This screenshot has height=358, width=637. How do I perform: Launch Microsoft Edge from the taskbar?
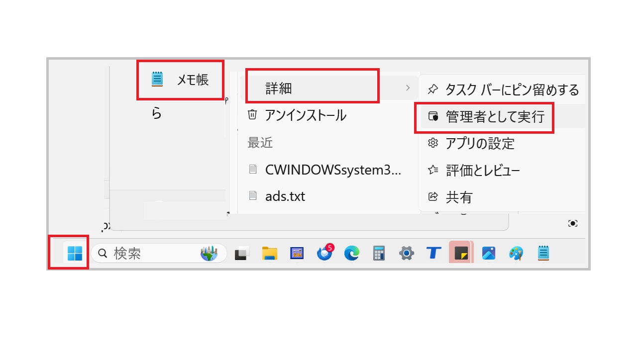pyautogui.click(x=352, y=254)
